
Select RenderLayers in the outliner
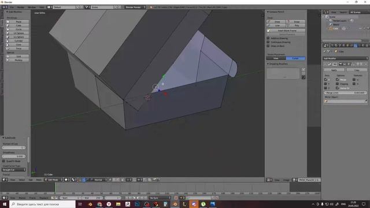point(339,21)
